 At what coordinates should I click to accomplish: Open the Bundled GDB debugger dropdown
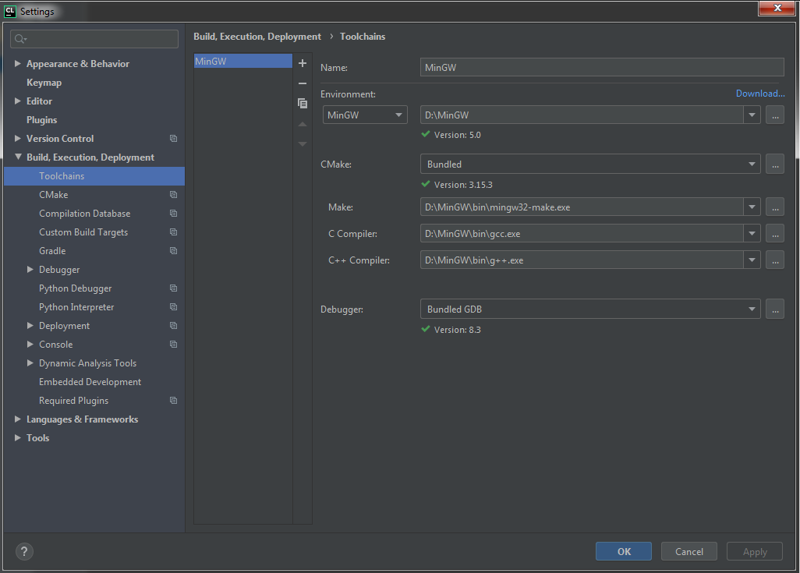(590, 309)
